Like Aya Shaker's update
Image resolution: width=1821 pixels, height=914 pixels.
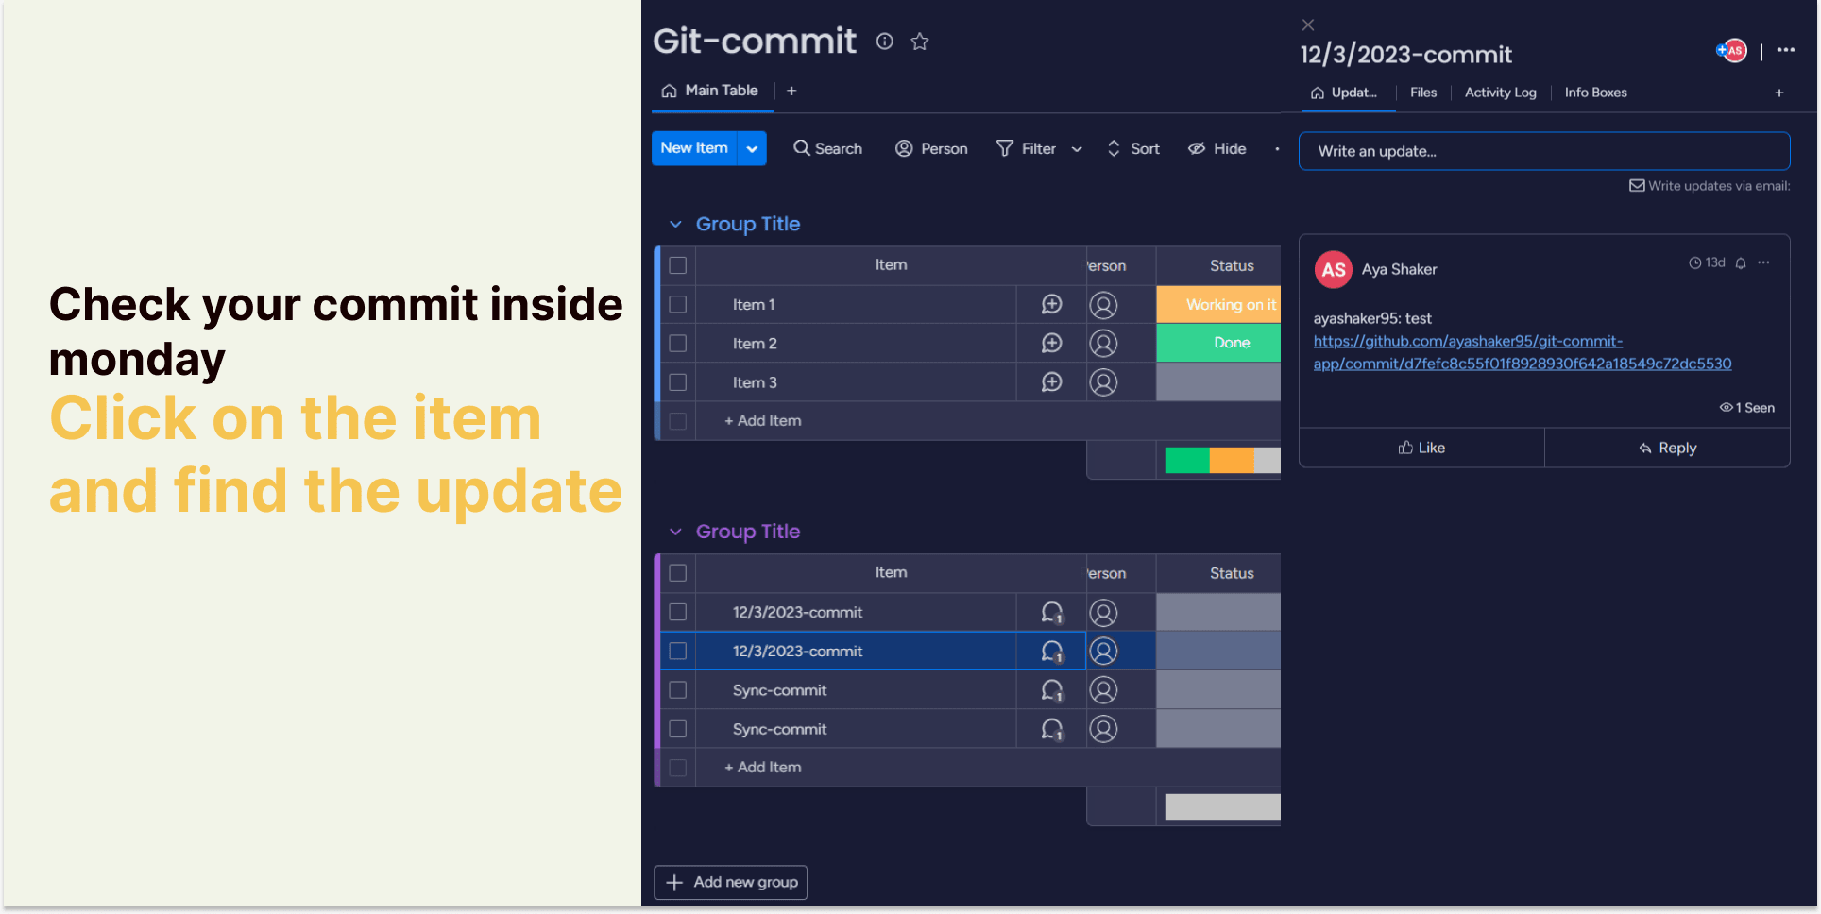pyautogui.click(x=1421, y=448)
